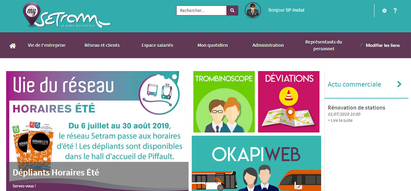
Task: Open the Dépliants Horaires Été caption title
Action: coord(56,173)
